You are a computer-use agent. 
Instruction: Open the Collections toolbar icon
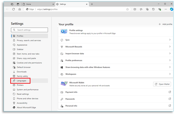[x=147, y=9]
